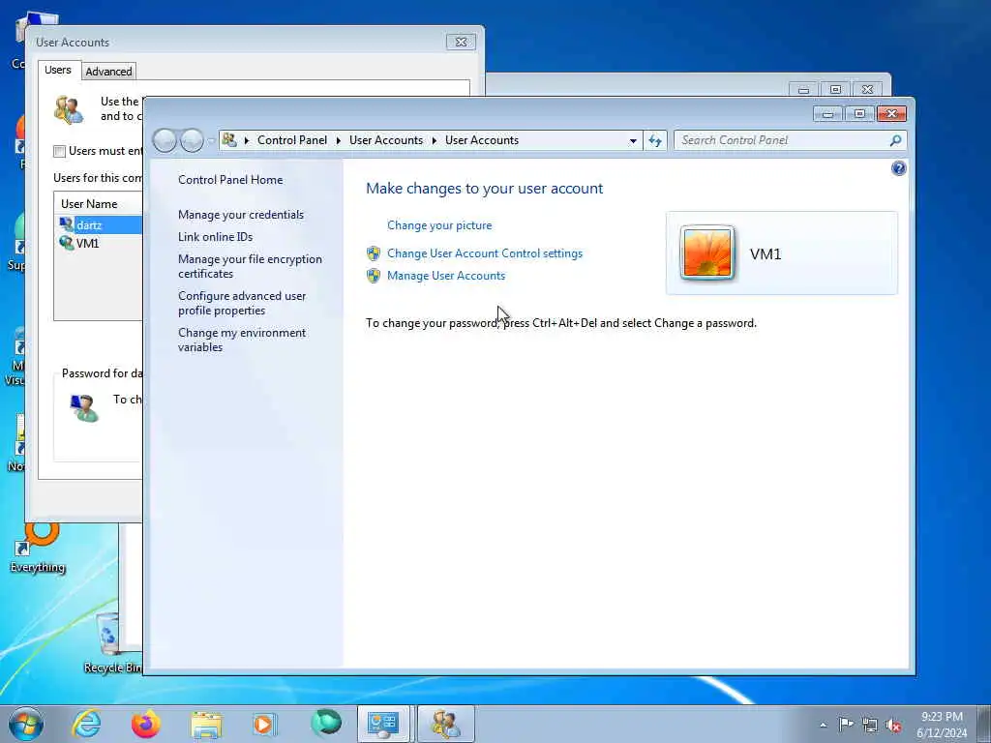This screenshot has width=991, height=743.
Task: Open Change User Account Control settings
Action: coord(485,253)
